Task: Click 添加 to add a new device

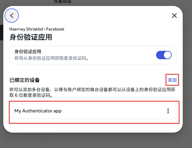Action: pyautogui.click(x=172, y=80)
